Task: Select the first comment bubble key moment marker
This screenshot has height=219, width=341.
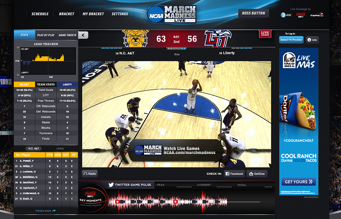Action: (156, 201)
